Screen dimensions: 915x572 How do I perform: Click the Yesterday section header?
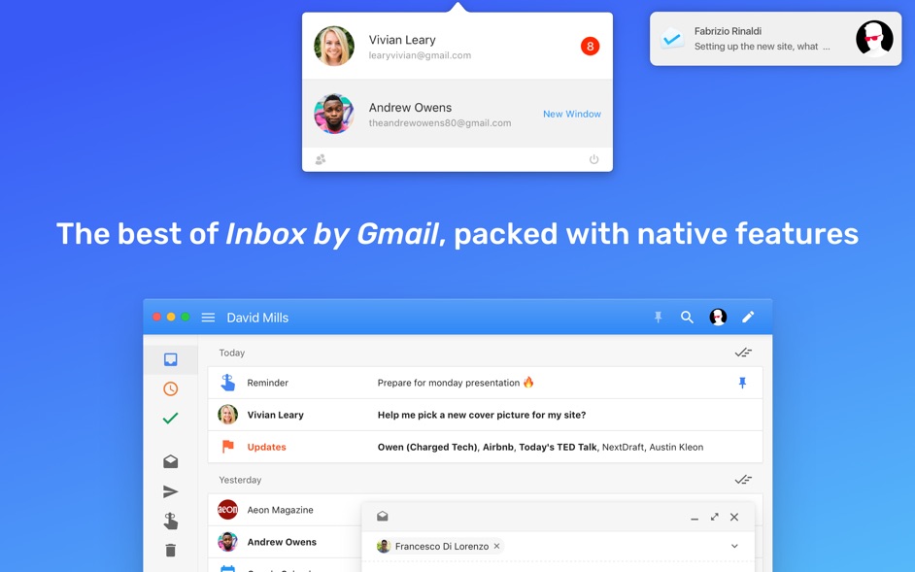tap(240, 480)
